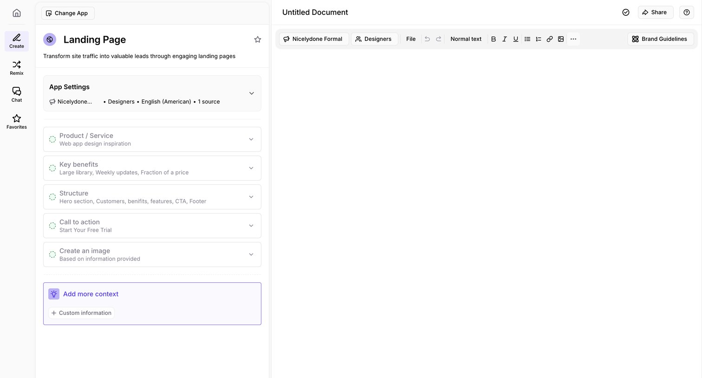Click the document saved checkmark icon
Screen dimensions: 702x378
pos(626,13)
